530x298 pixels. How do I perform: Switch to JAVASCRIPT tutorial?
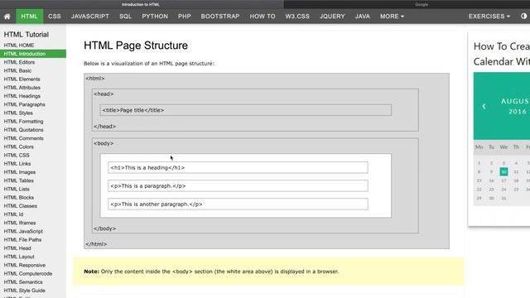click(x=90, y=17)
